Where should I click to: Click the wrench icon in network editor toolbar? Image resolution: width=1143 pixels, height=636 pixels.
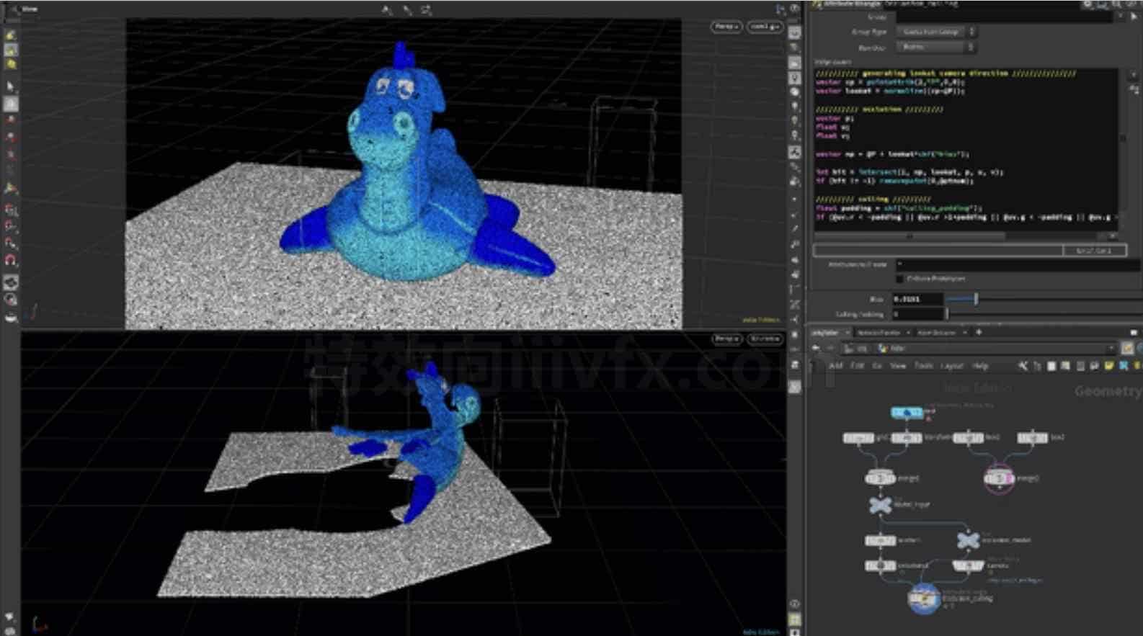point(1023,366)
